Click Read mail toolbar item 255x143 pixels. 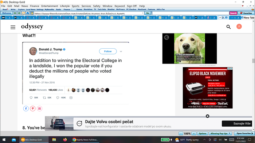tap(5, 9)
